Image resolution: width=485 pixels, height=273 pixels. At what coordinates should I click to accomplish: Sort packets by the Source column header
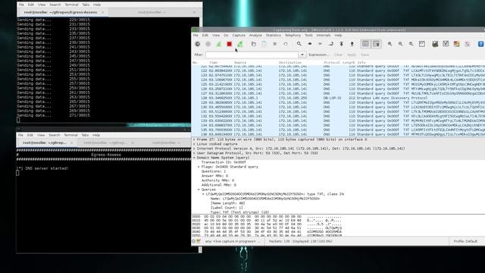pos(240,62)
